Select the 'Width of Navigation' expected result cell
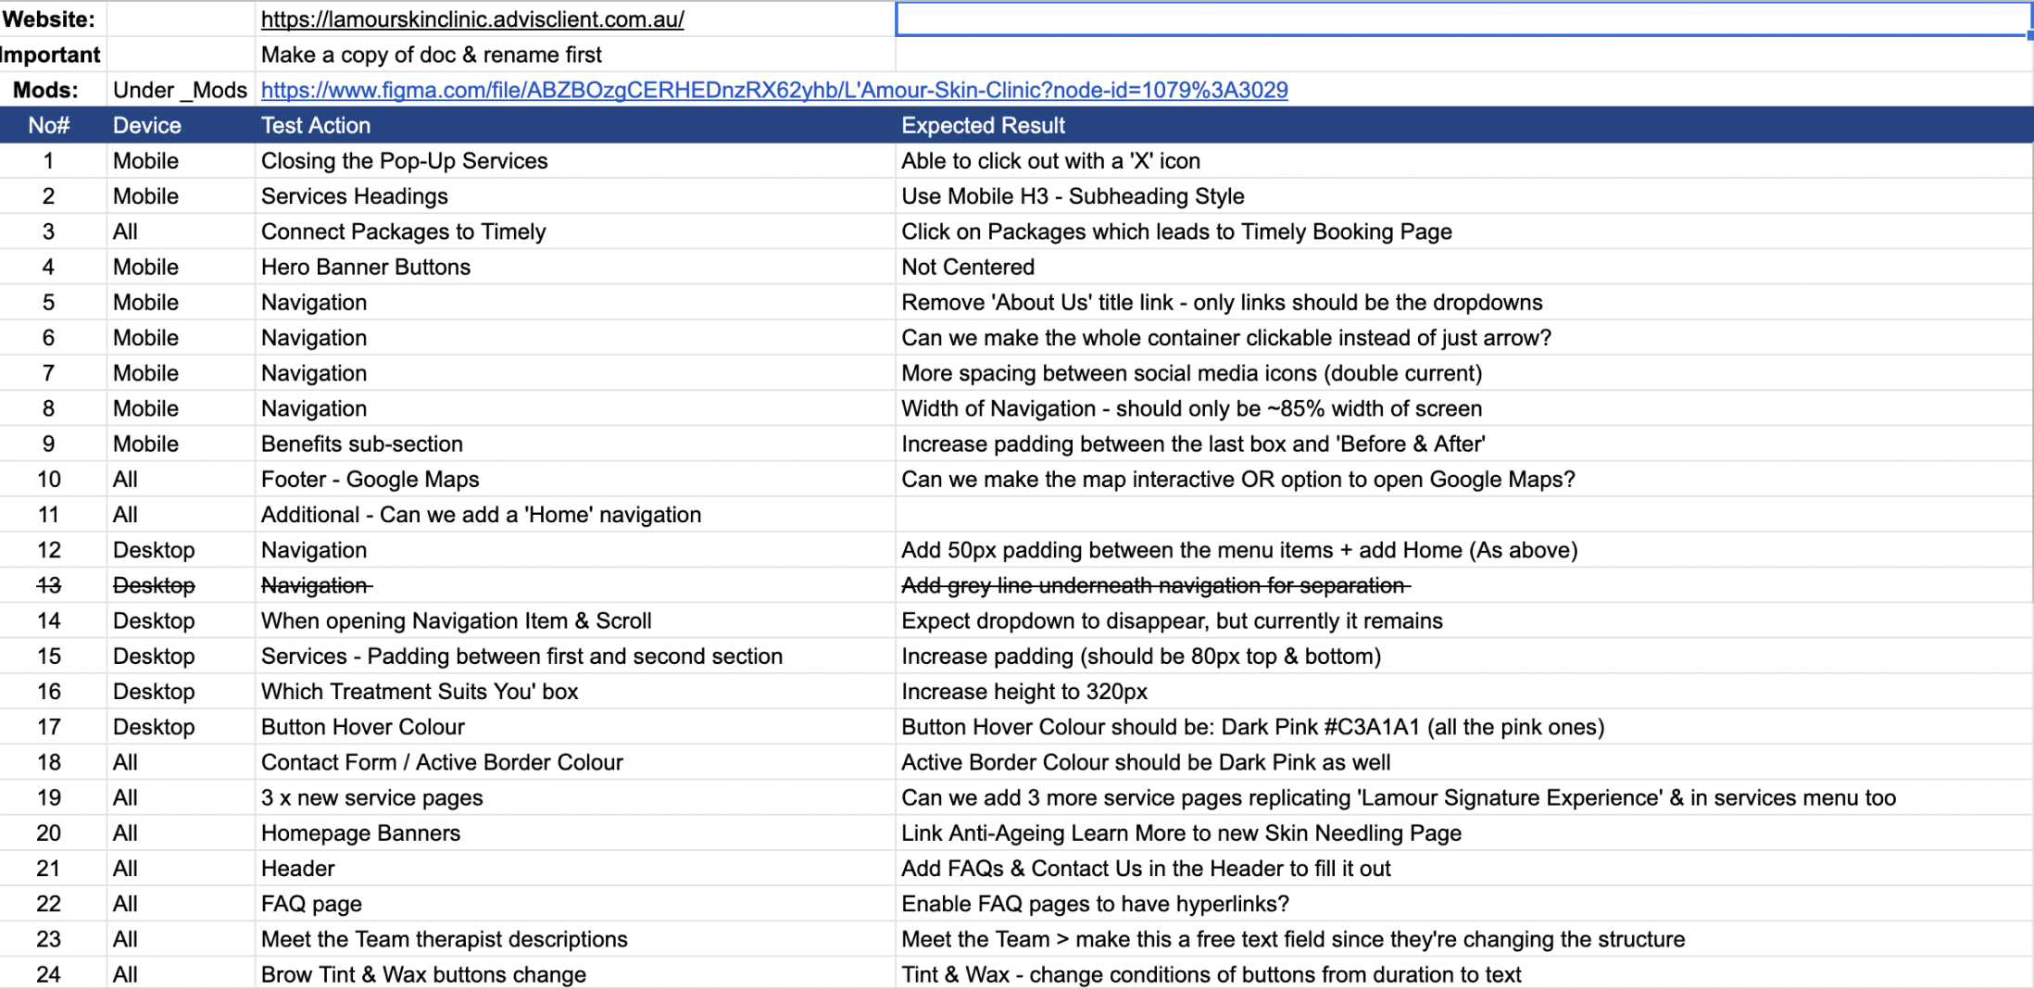This screenshot has height=989, width=2034. (1463, 408)
